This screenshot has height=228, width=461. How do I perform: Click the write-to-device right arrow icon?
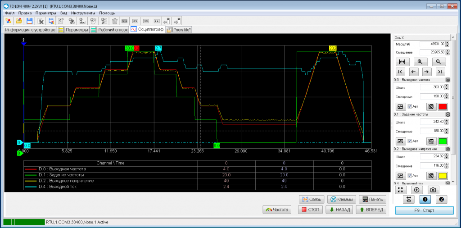coord(177,21)
